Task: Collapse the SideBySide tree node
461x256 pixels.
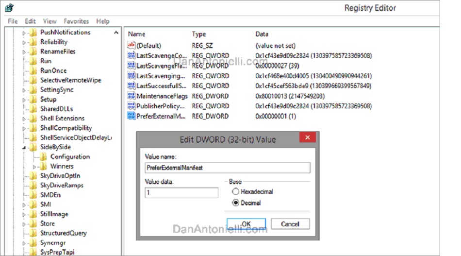Action: tap(24, 147)
